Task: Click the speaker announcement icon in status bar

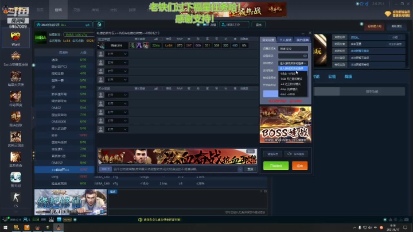Action: click(141, 219)
